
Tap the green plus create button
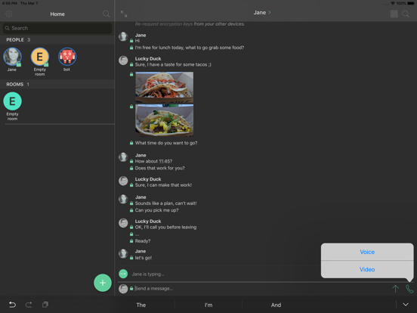pyautogui.click(x=103, y=283)
